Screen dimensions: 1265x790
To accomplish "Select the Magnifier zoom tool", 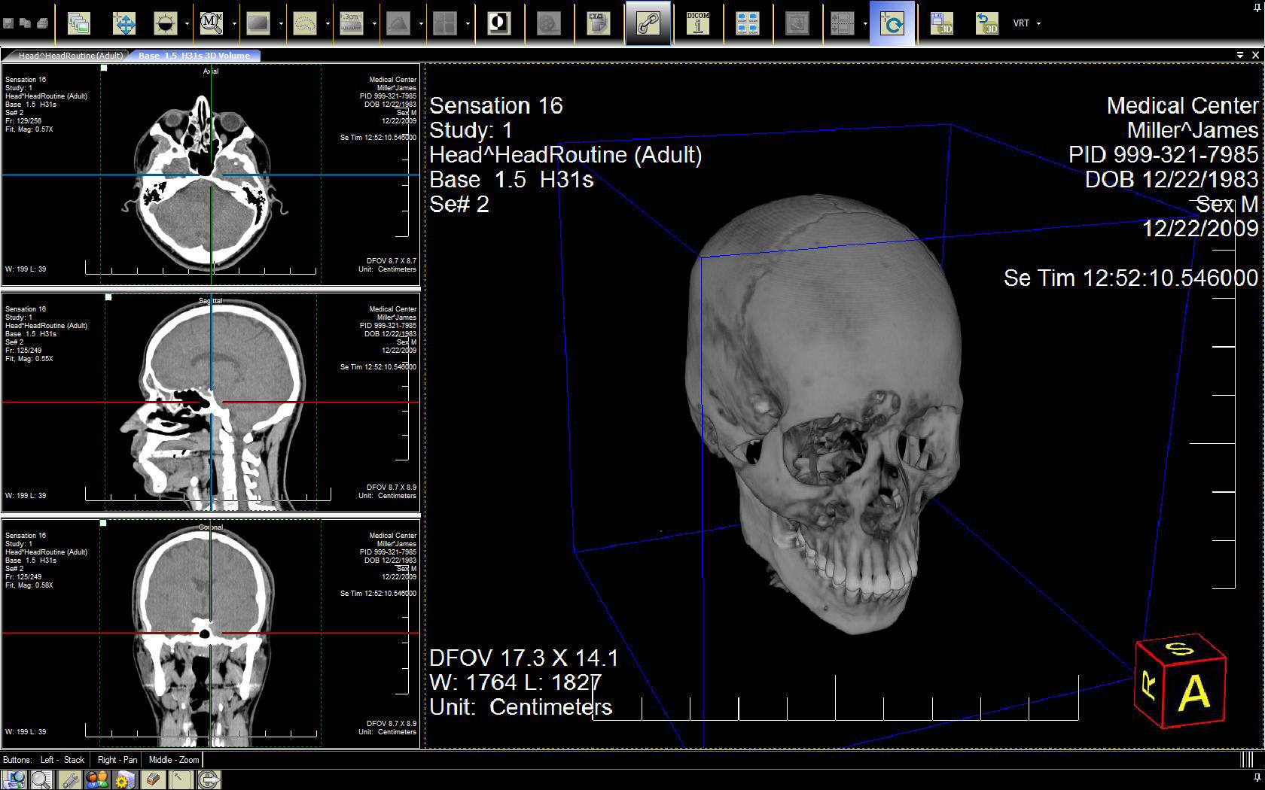I will click(212, 23).
